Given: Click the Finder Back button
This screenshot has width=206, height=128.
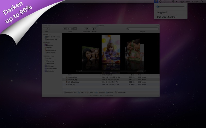Looking at the screenshot, I should 45,29.
